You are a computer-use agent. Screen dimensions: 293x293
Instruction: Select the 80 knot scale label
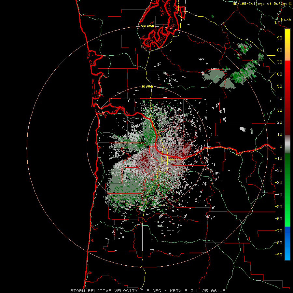(x=280, y=50)
